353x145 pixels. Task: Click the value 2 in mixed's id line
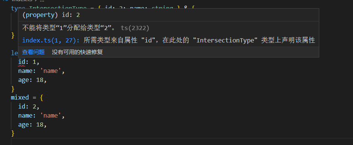[34, 106]
